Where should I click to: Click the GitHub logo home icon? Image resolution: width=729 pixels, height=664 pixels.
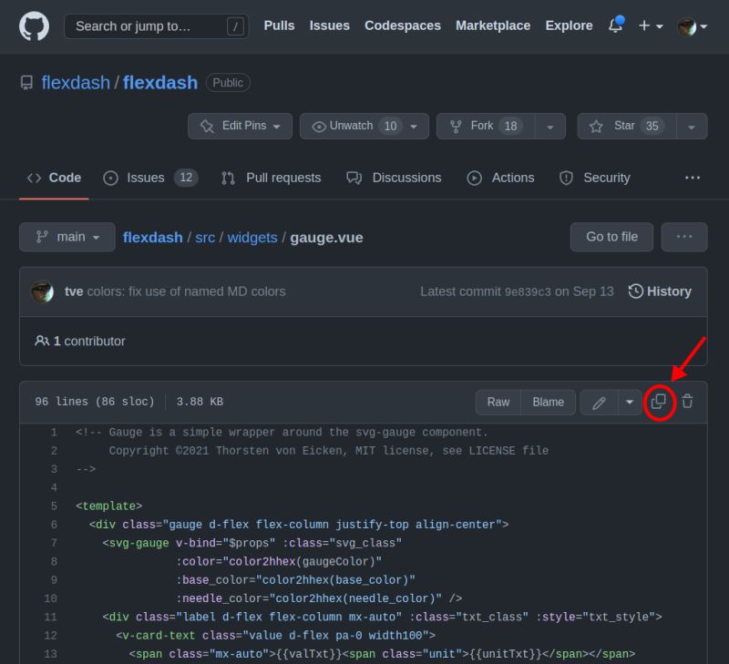pyautogui.click(x=34, y=26)
